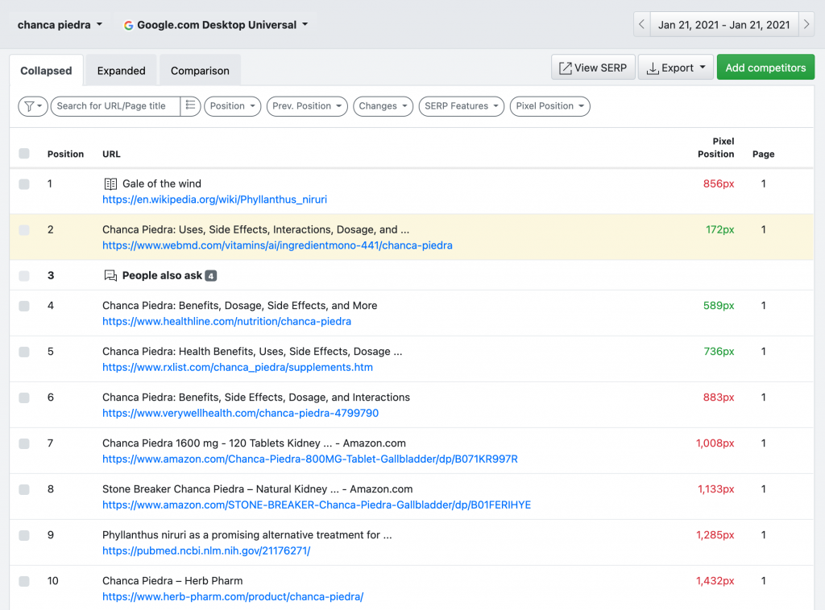The image size is (825, 610).
Task: Open the filter funnel icon menu
Action: (32, 106)
